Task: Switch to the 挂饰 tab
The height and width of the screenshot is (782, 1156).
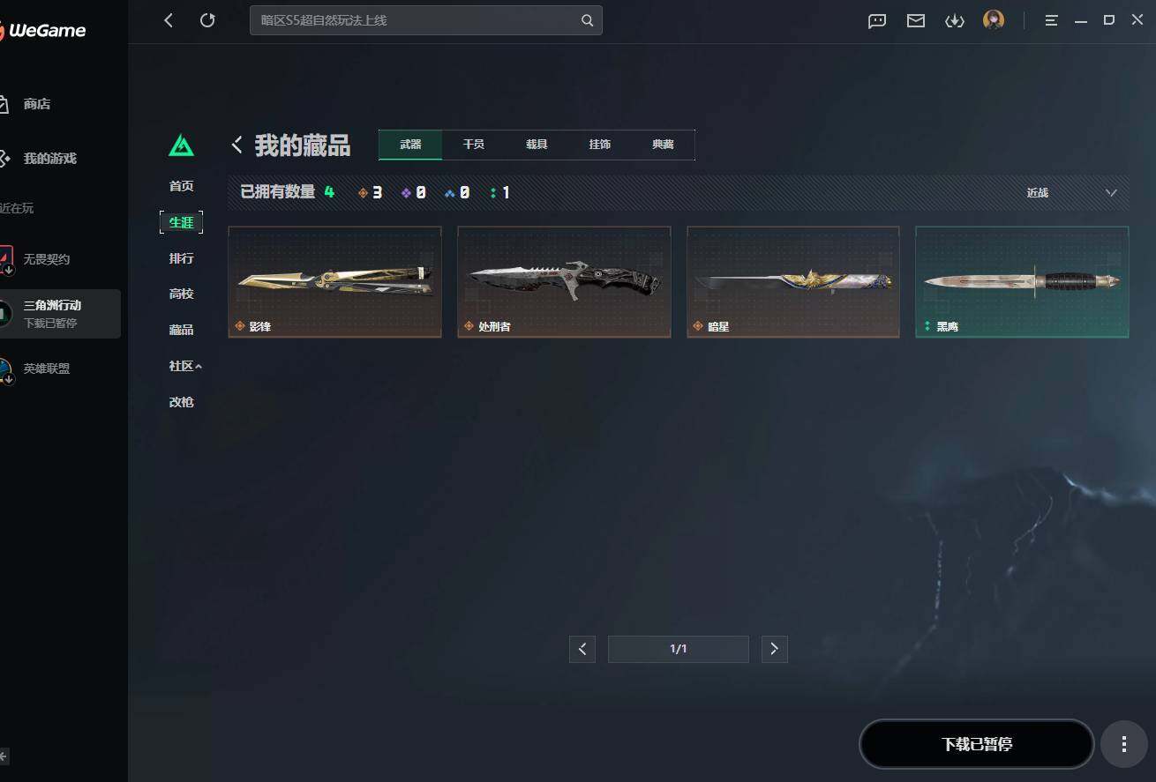Action: (600, 145)
